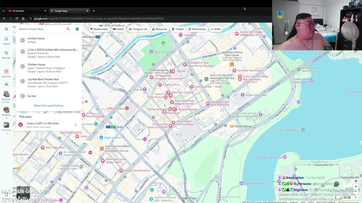
Task: Click the Zhong Hua Steamboat heart marker
Action: pyautogui.click(x=121, y=171)
